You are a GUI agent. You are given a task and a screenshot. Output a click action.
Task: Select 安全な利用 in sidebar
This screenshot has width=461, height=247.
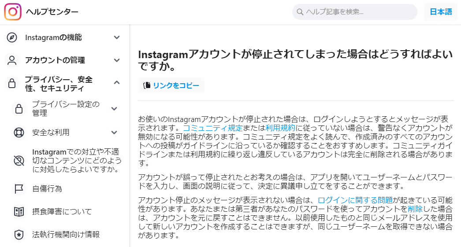[x=51, y=133]
